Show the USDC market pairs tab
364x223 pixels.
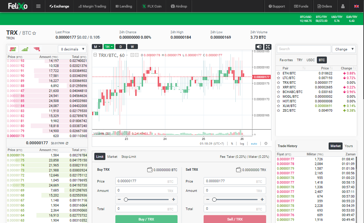311,60
